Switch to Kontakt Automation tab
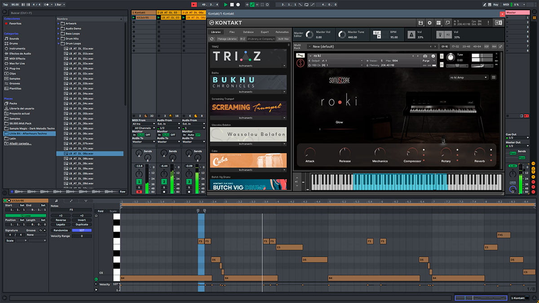Image resolution: width=539 pixels, height=303 pixels. (x=282, y=32)
